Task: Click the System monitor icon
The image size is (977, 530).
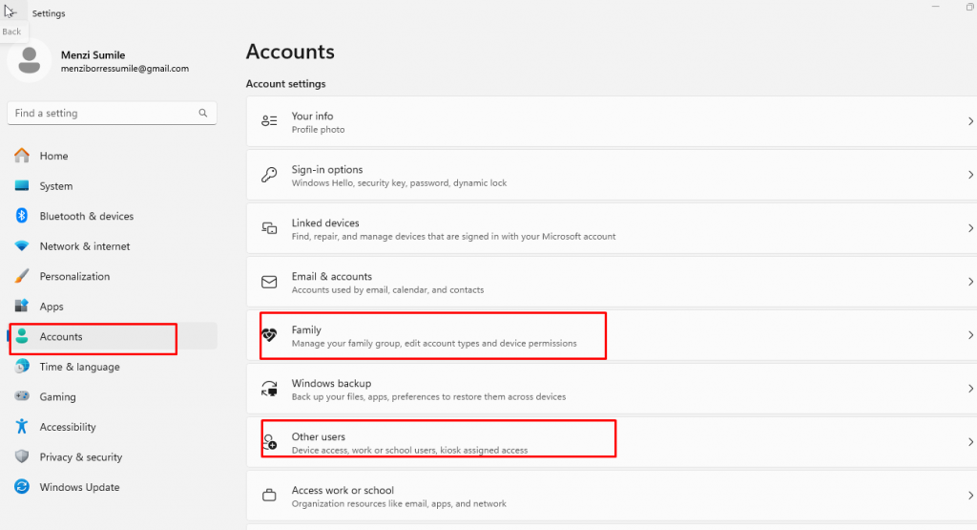Action: [x=22, y=186]
